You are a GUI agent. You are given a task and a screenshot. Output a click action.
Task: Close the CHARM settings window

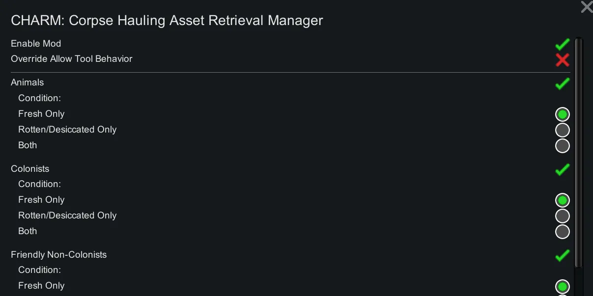[587, 7]
